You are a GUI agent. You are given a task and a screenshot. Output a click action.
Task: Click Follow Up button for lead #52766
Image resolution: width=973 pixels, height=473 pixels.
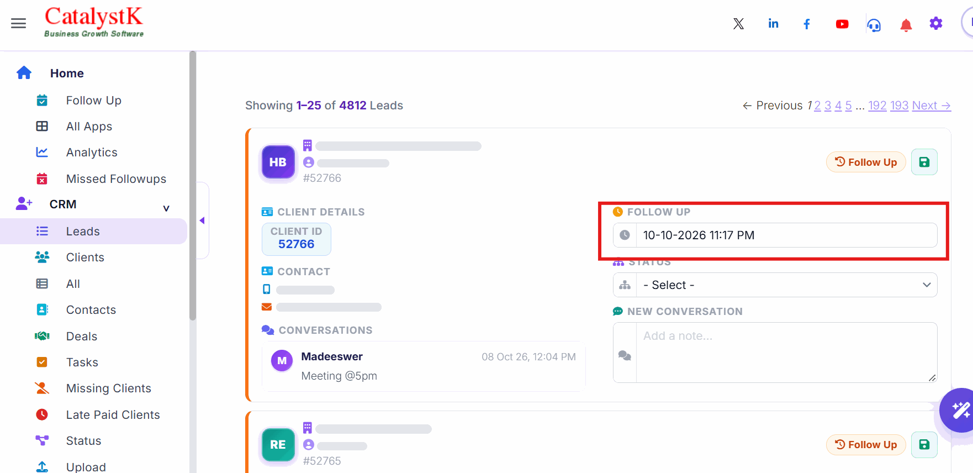pos(866,162)
